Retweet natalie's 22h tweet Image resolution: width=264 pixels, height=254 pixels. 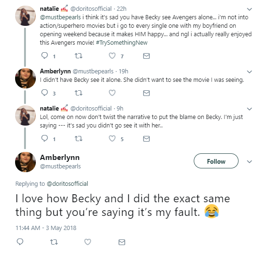tap(78, 56)
